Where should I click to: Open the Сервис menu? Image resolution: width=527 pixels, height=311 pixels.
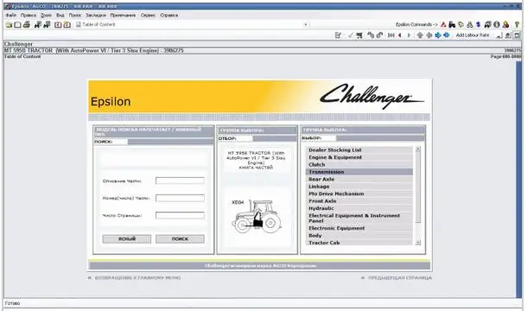pos(149,16)
